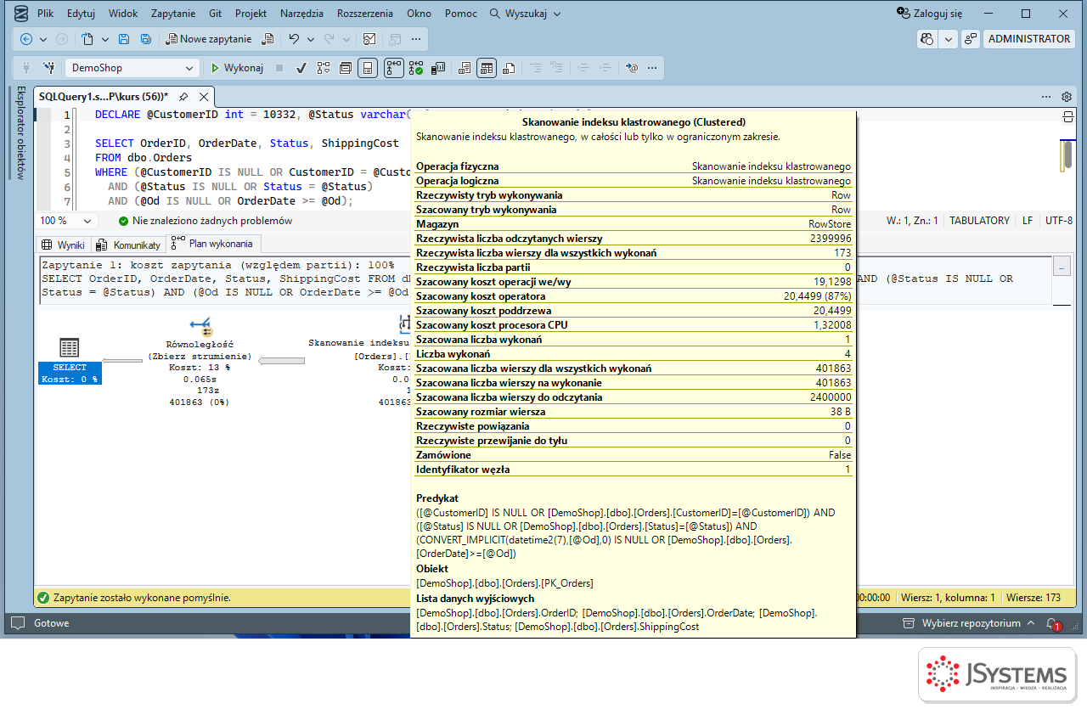This screenshot has width=1087, height=709.
Task: Open the DemoShop database dropdown
Action: [131, 68]
